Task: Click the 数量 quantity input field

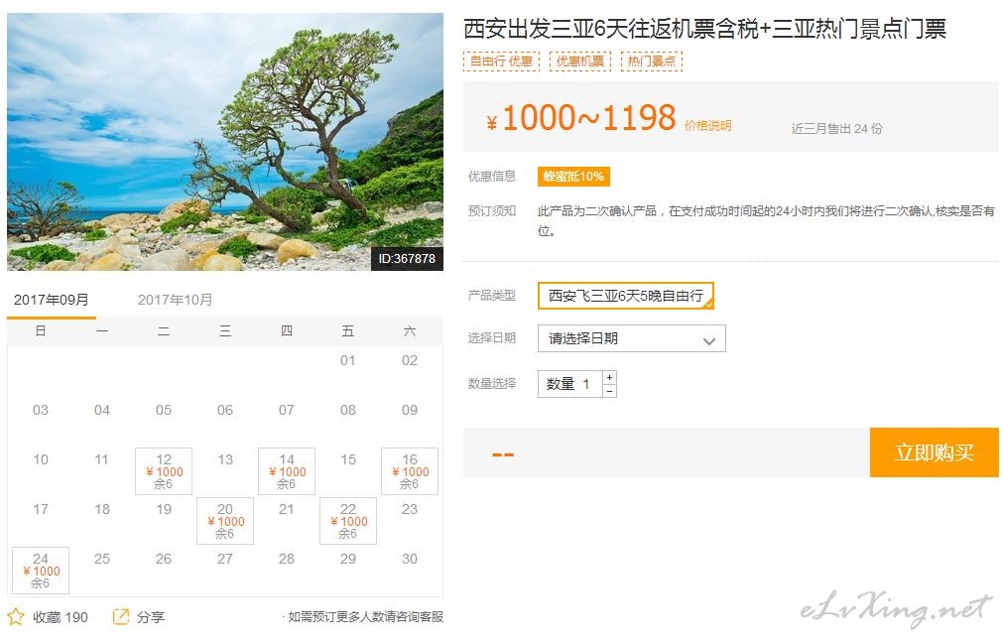Action: click(x=569, y=384)
